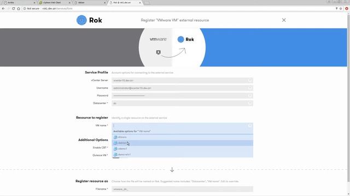Open the red extension icon in toolbar
The image size is (350, 196).
click(346, 9)
